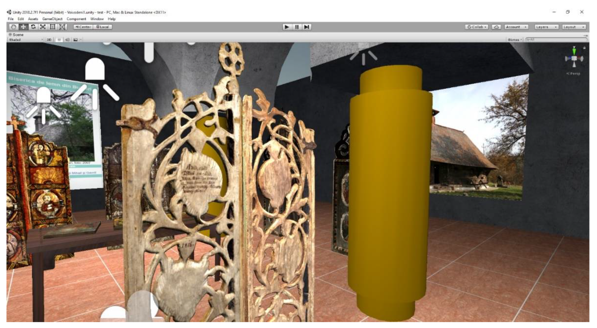Open the GameObject menu
Image resolution: width=597 pixels, height=328 pixels.
52,19
